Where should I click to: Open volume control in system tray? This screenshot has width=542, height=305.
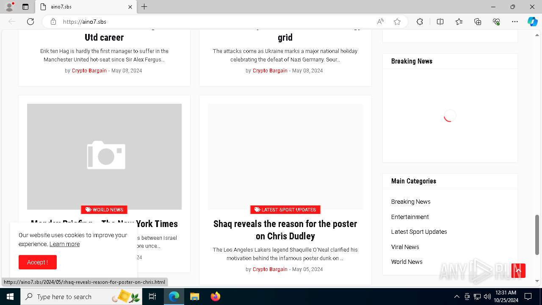(487, 297)
